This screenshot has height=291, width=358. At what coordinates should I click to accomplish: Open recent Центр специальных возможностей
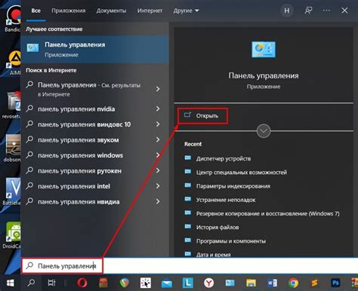pyautogui.click(x=242, y=173)
